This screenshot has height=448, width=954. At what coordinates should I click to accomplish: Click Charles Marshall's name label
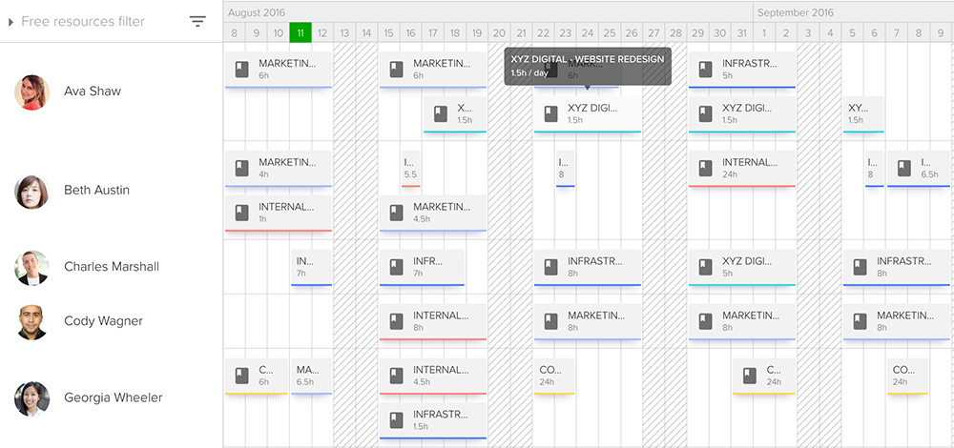click(112, 267)
